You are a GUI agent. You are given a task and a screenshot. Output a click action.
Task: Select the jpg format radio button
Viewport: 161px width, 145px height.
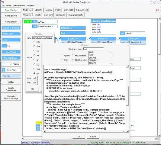pyautogui.click(x=34, y=64)
